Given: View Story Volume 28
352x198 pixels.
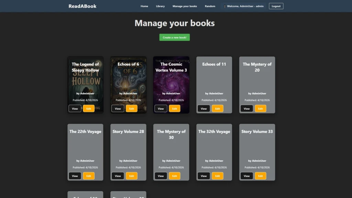Looking at the screenshot, I should [x=118, y=176].
